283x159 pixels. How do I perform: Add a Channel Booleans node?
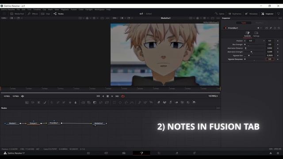[89, 102]
